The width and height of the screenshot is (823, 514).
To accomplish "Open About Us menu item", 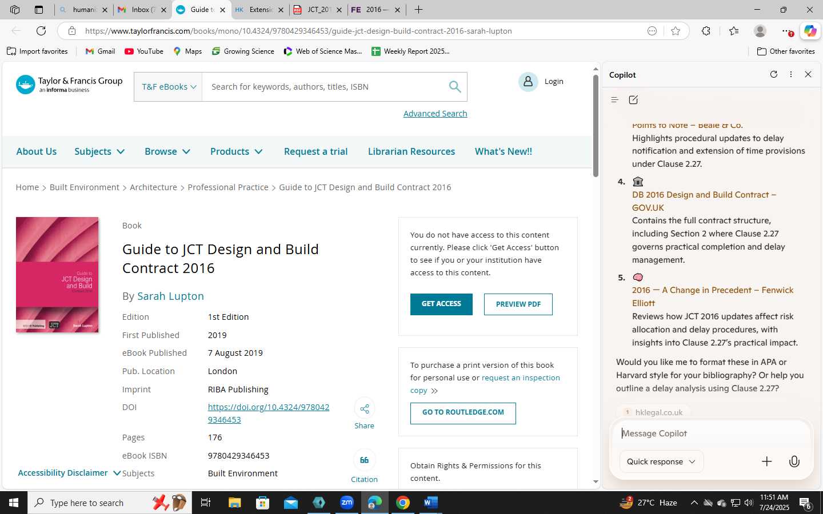I will click(37, 151).
